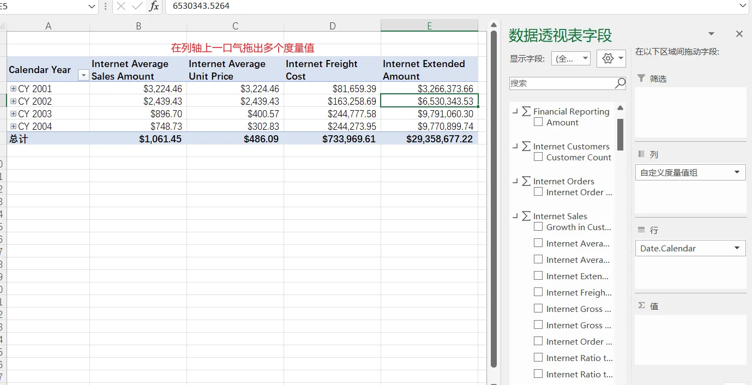The height and width of the screenshot is (385, 752).
Task: Select the cell showing $896.70
Action: [x=139, y=113]
